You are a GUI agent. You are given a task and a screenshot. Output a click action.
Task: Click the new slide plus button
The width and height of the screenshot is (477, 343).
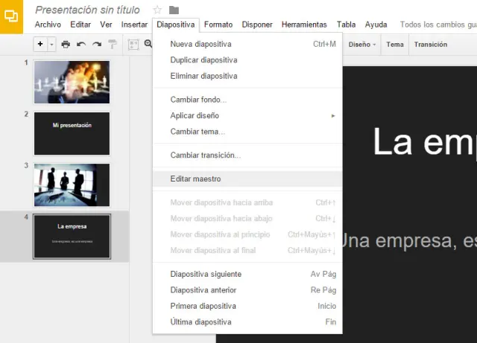40,45
